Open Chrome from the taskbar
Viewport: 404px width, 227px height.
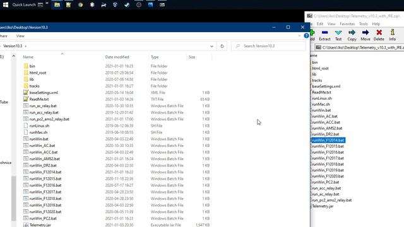80,4
